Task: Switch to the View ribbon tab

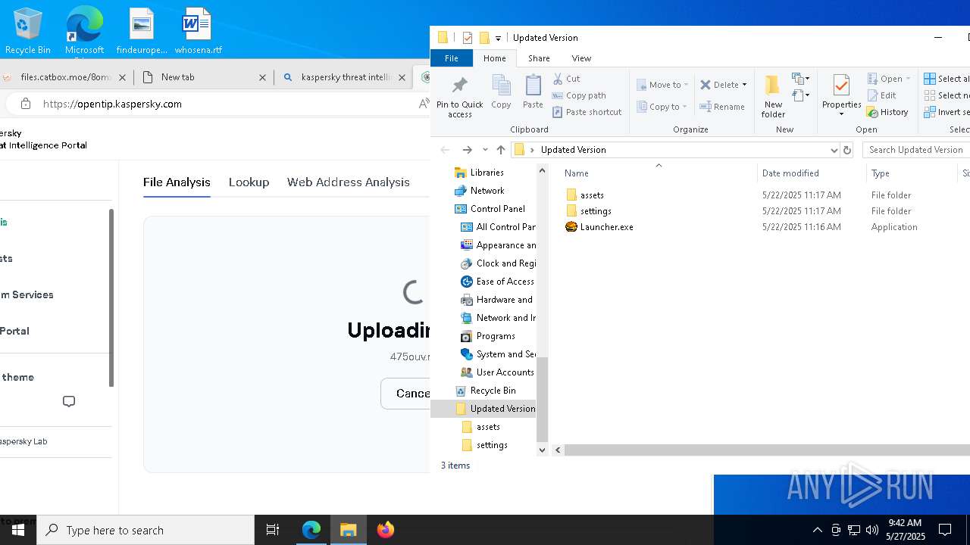Action: pyautogui.click(x=581, y=58)
